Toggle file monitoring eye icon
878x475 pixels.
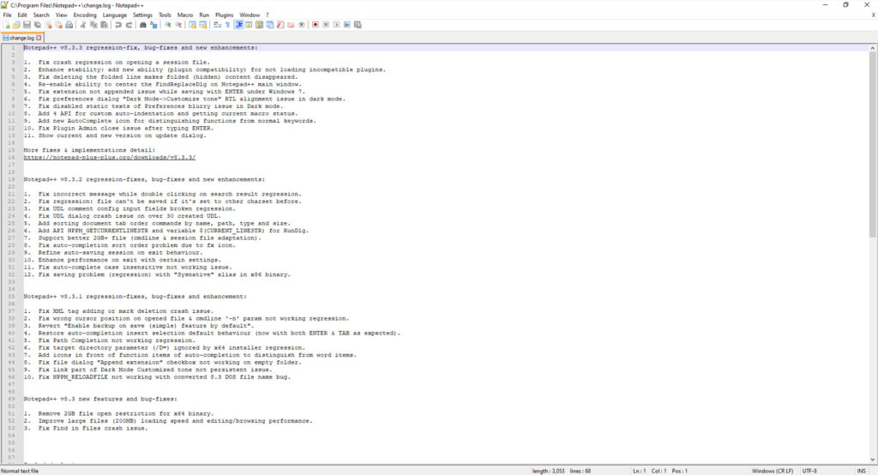(x=301, y=25)
